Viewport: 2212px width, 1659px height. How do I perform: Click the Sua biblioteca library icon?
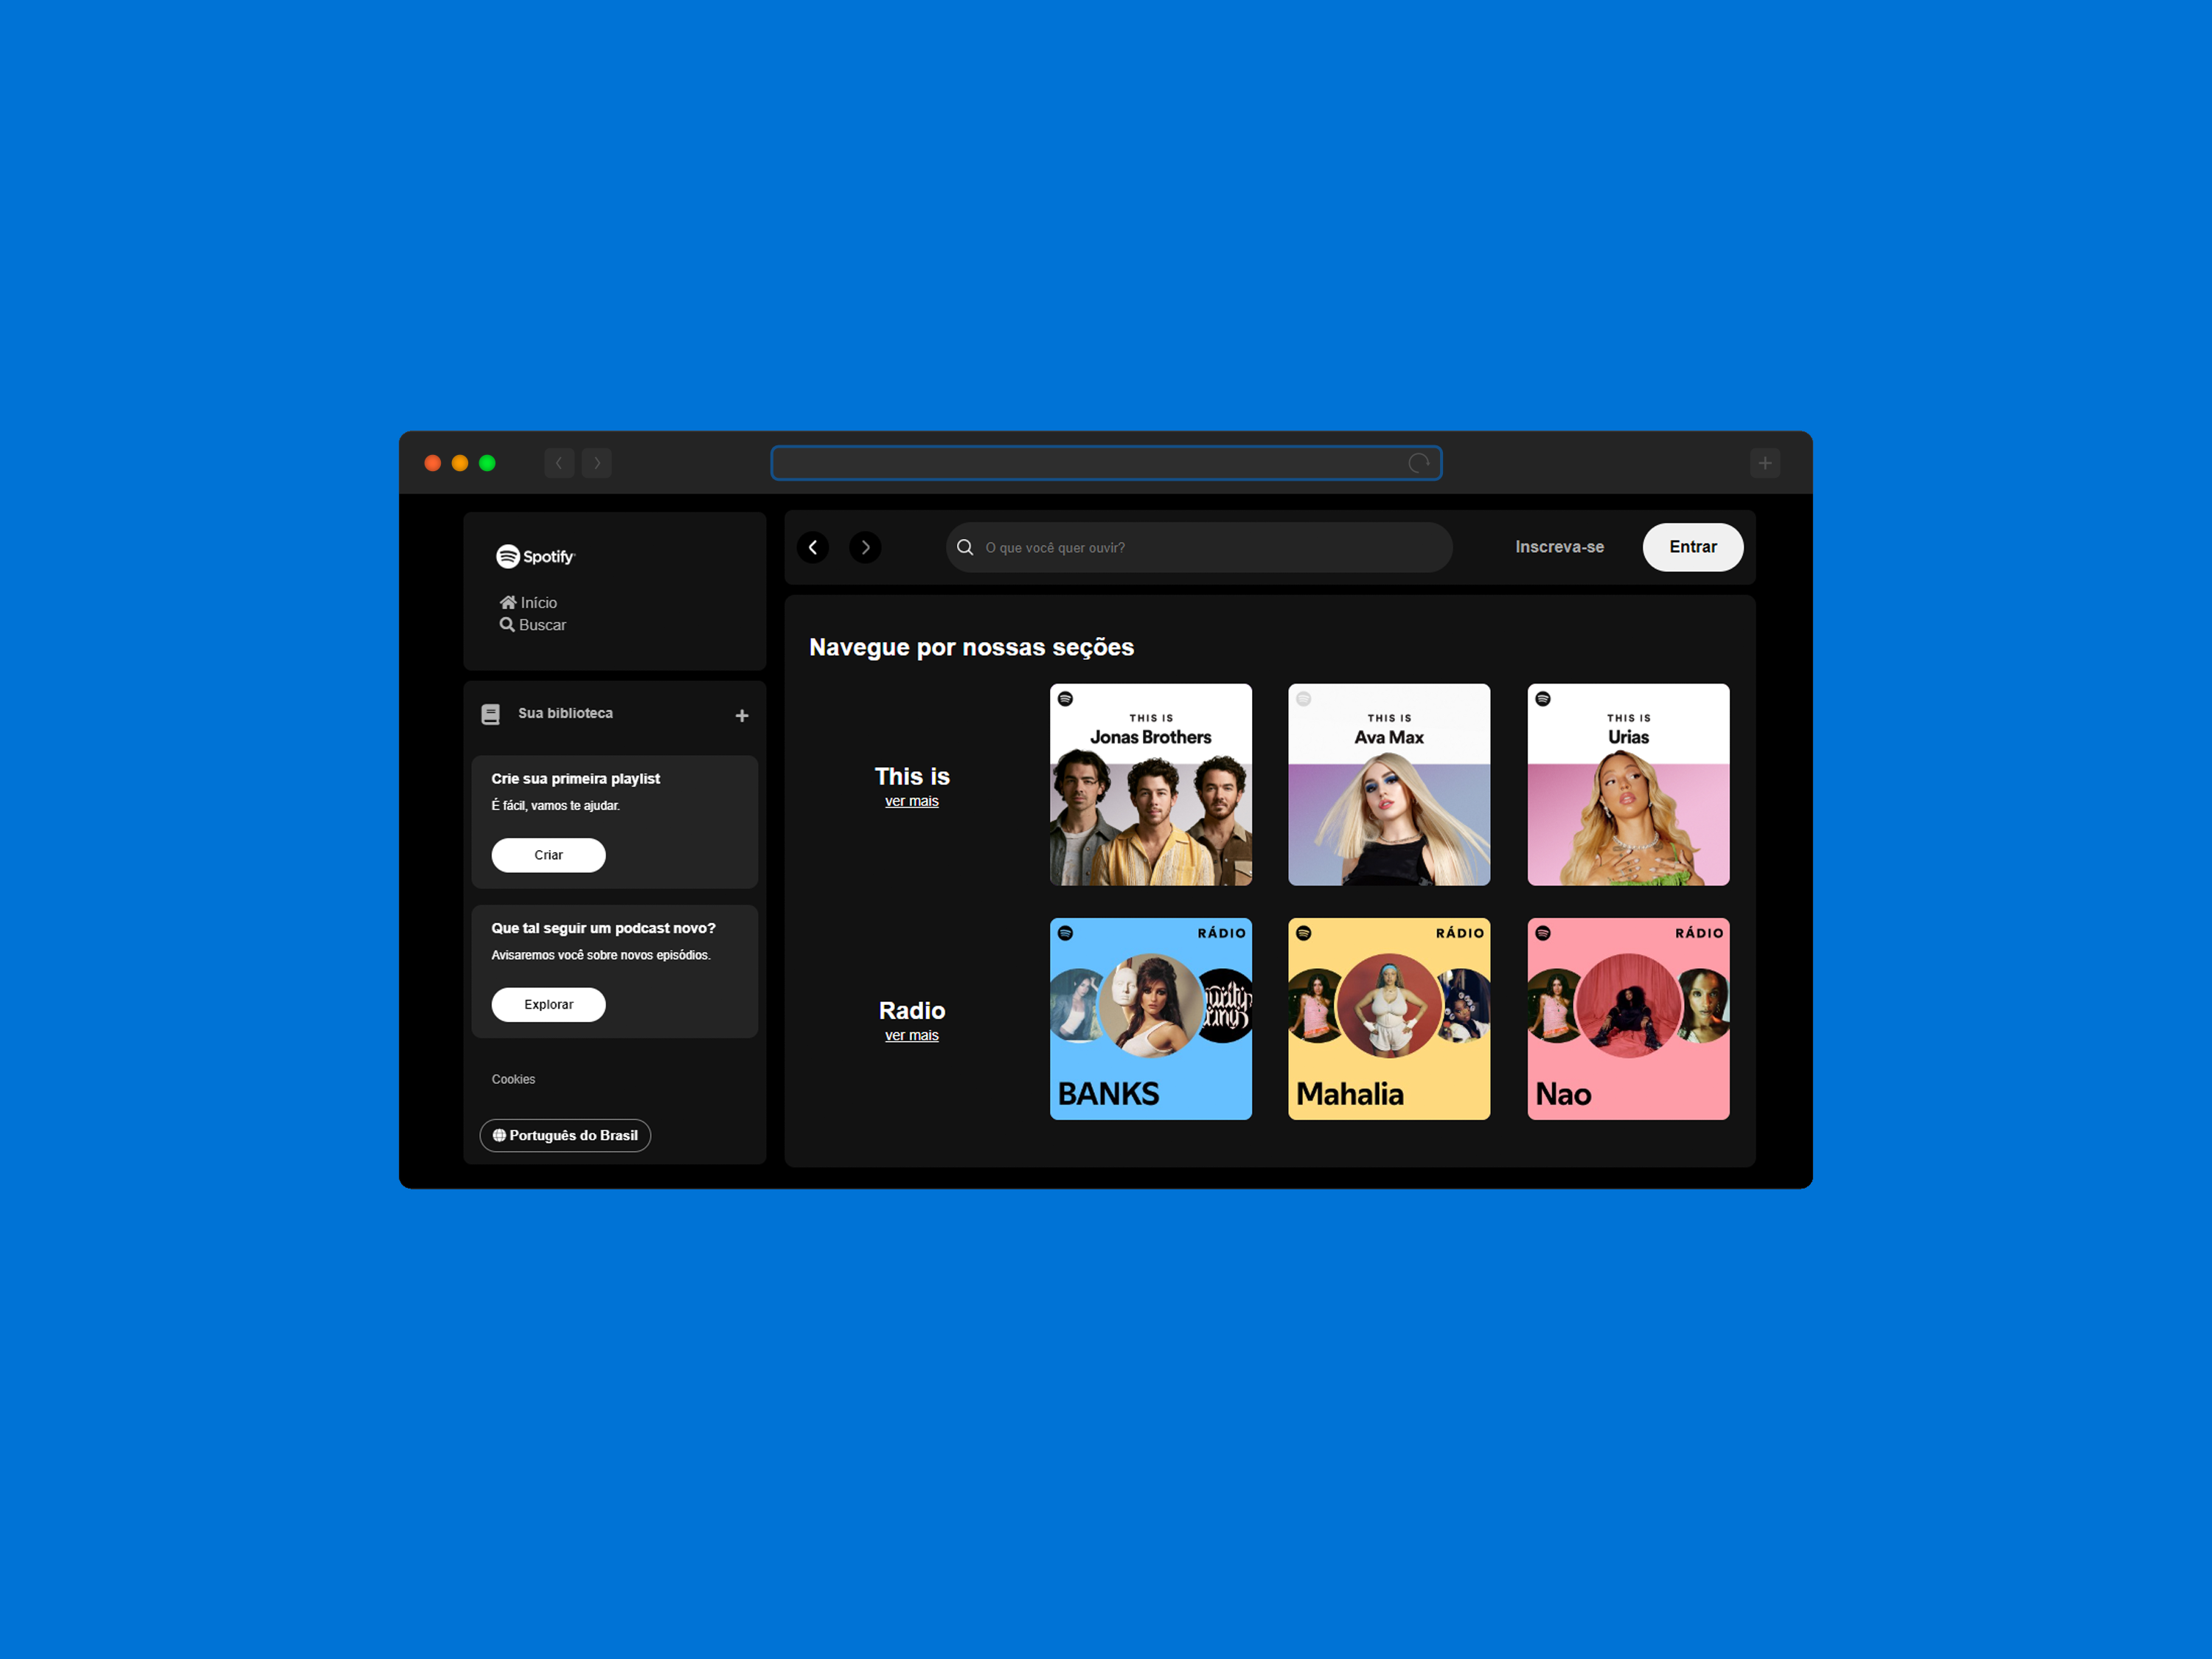490,714
